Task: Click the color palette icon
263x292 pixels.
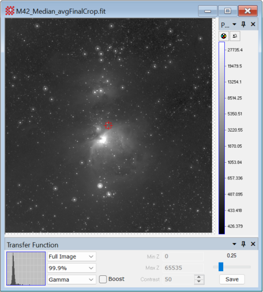Action: coord(224,36)
